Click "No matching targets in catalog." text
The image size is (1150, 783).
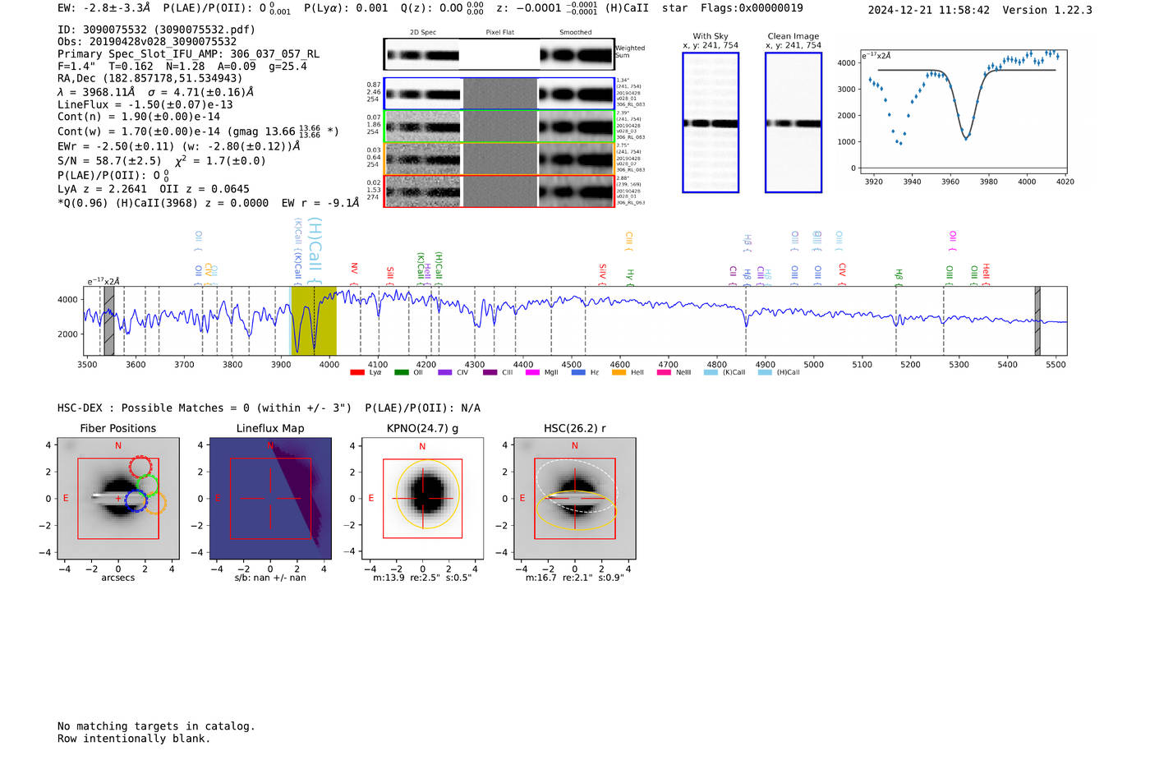[x=156, y=726]
